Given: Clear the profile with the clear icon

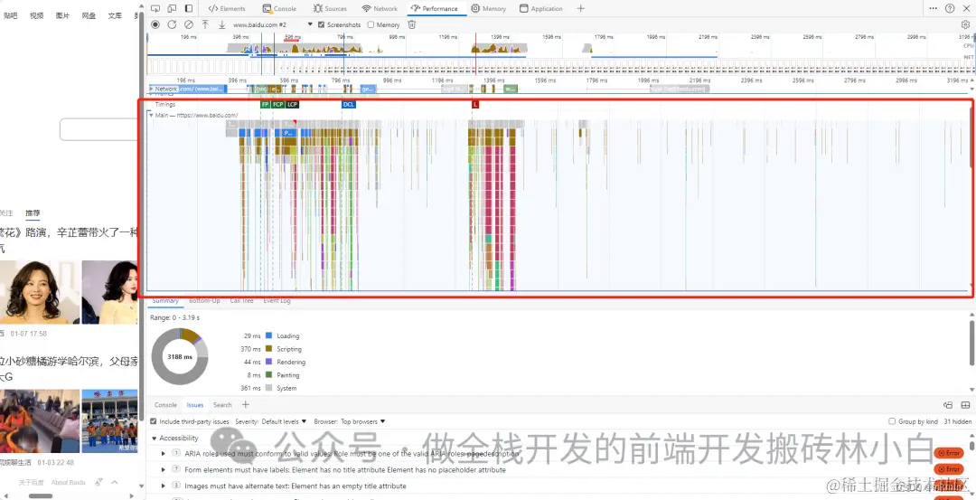Looking at the screenshot, I should pos(189,25).
